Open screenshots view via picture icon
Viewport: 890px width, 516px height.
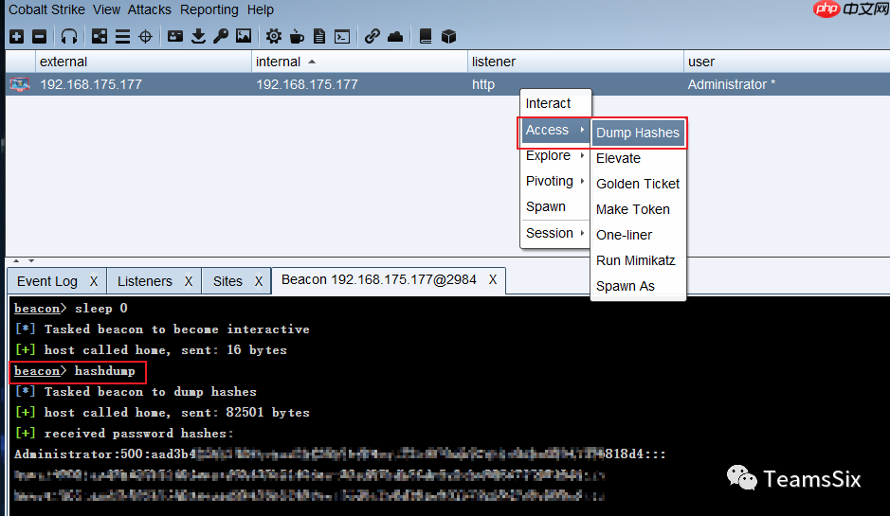pyautogui.click(x=244, y=37)
